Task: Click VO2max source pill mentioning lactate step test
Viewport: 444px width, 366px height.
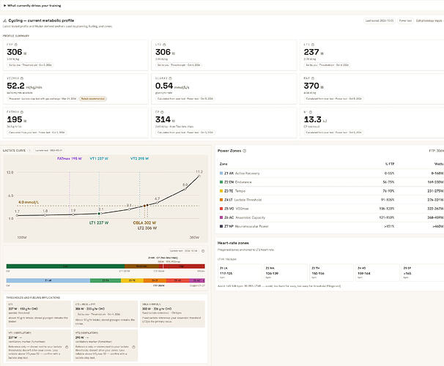Action: tap(42, 99)
